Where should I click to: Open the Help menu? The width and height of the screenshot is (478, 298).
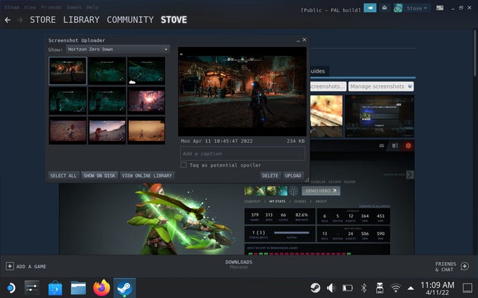[92, 8]
